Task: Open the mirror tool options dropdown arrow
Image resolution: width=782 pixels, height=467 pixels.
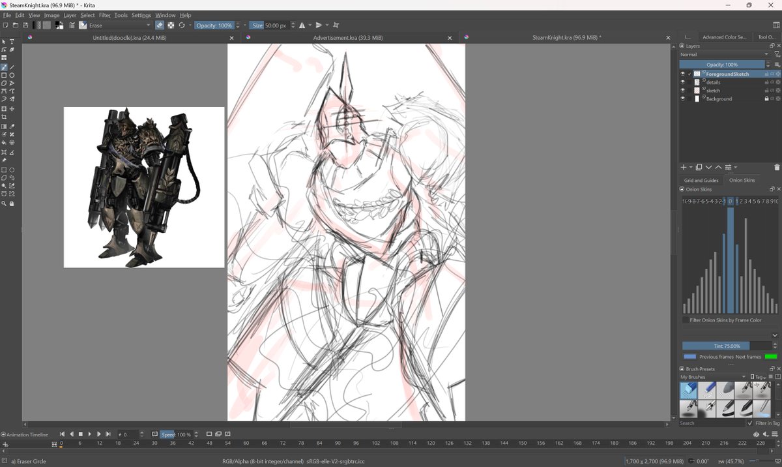Action: pyautogui.click(x=310, y=25)
